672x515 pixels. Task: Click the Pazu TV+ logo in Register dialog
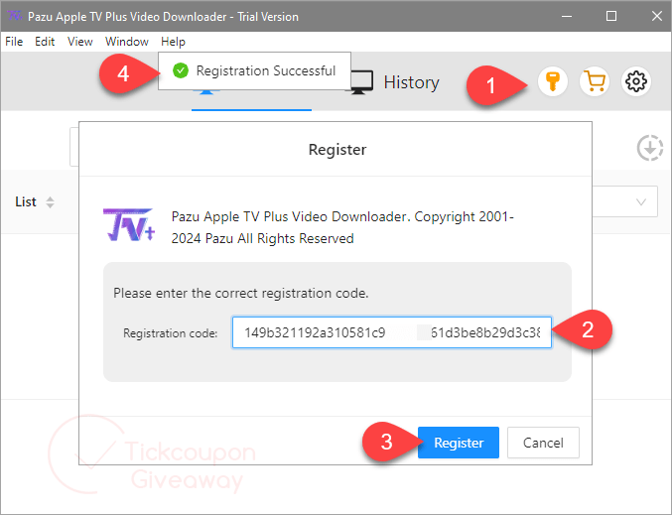point(129,225)
